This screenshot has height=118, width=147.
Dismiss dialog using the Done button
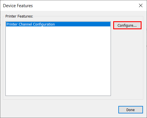point(131,110)
